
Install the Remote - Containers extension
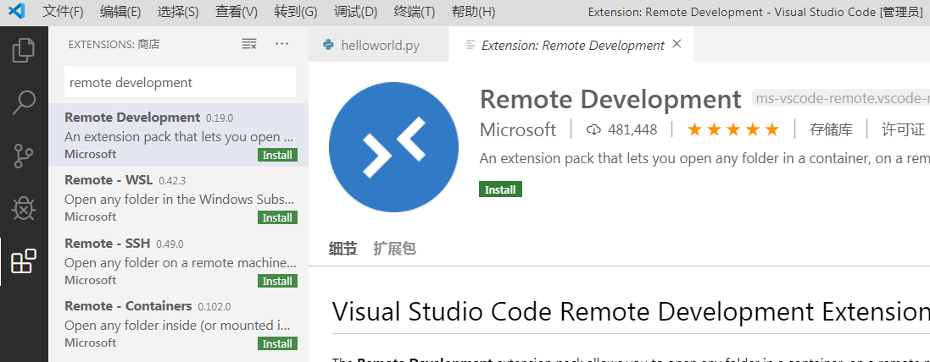(x=277, y=343)
